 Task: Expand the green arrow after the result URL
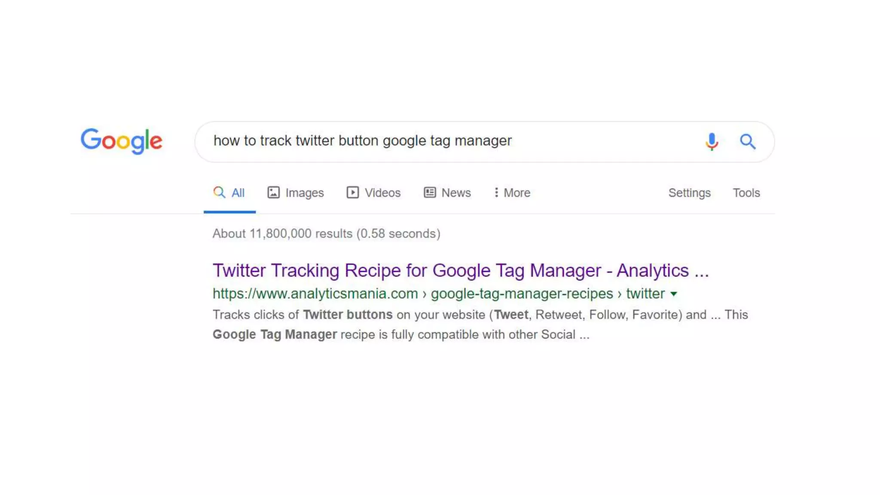(x=674, y=294)
